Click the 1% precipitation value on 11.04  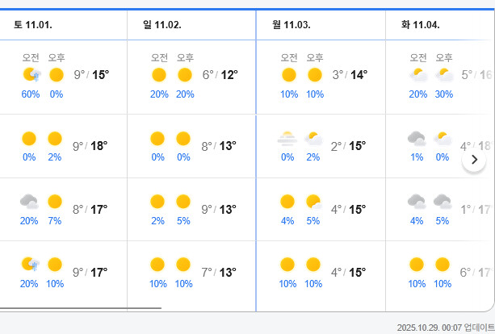[417, 157]
